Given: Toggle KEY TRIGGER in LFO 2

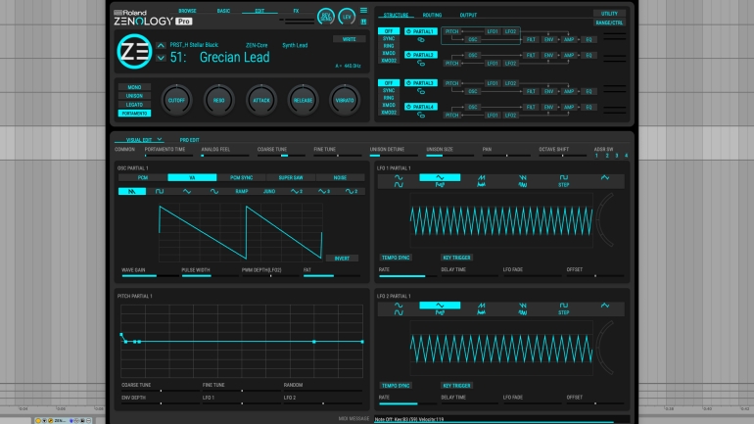Looking at the screenshot, I should point(456,386).
